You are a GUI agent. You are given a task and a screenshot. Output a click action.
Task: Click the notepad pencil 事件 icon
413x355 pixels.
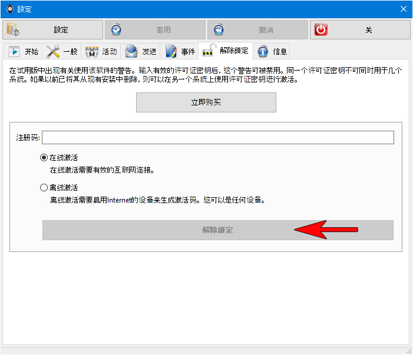(x=171, y=51)
